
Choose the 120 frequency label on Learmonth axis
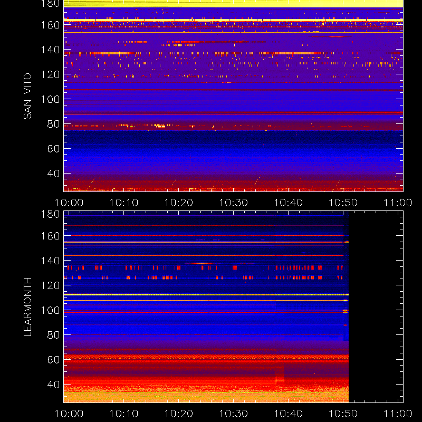pyautogui.click(x=50, y=285)
